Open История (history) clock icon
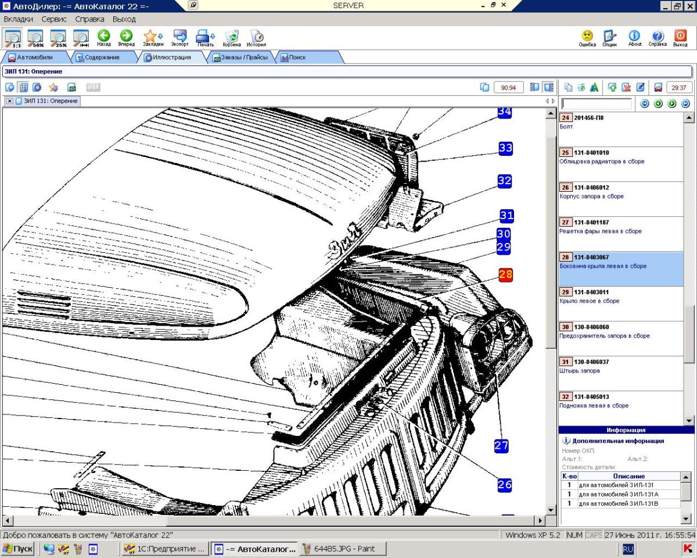Screen dimensions: 697x558 click(x=256, y=38)
